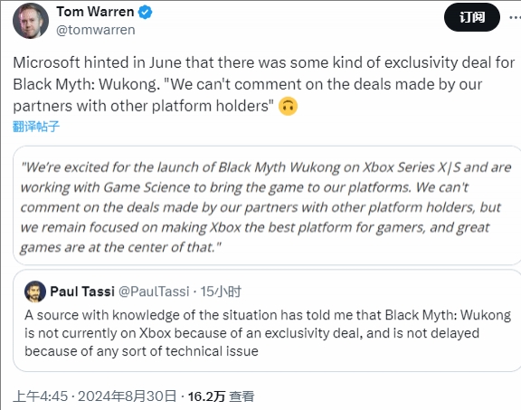Open the 16.2万 查看 views count

222,396
